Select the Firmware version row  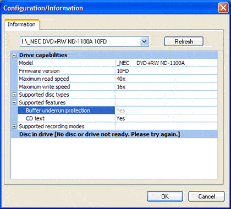pos(118,71)
